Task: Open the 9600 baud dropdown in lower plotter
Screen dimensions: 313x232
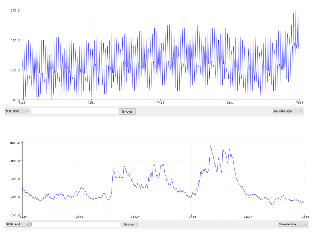Action: [x=17, y=224]
